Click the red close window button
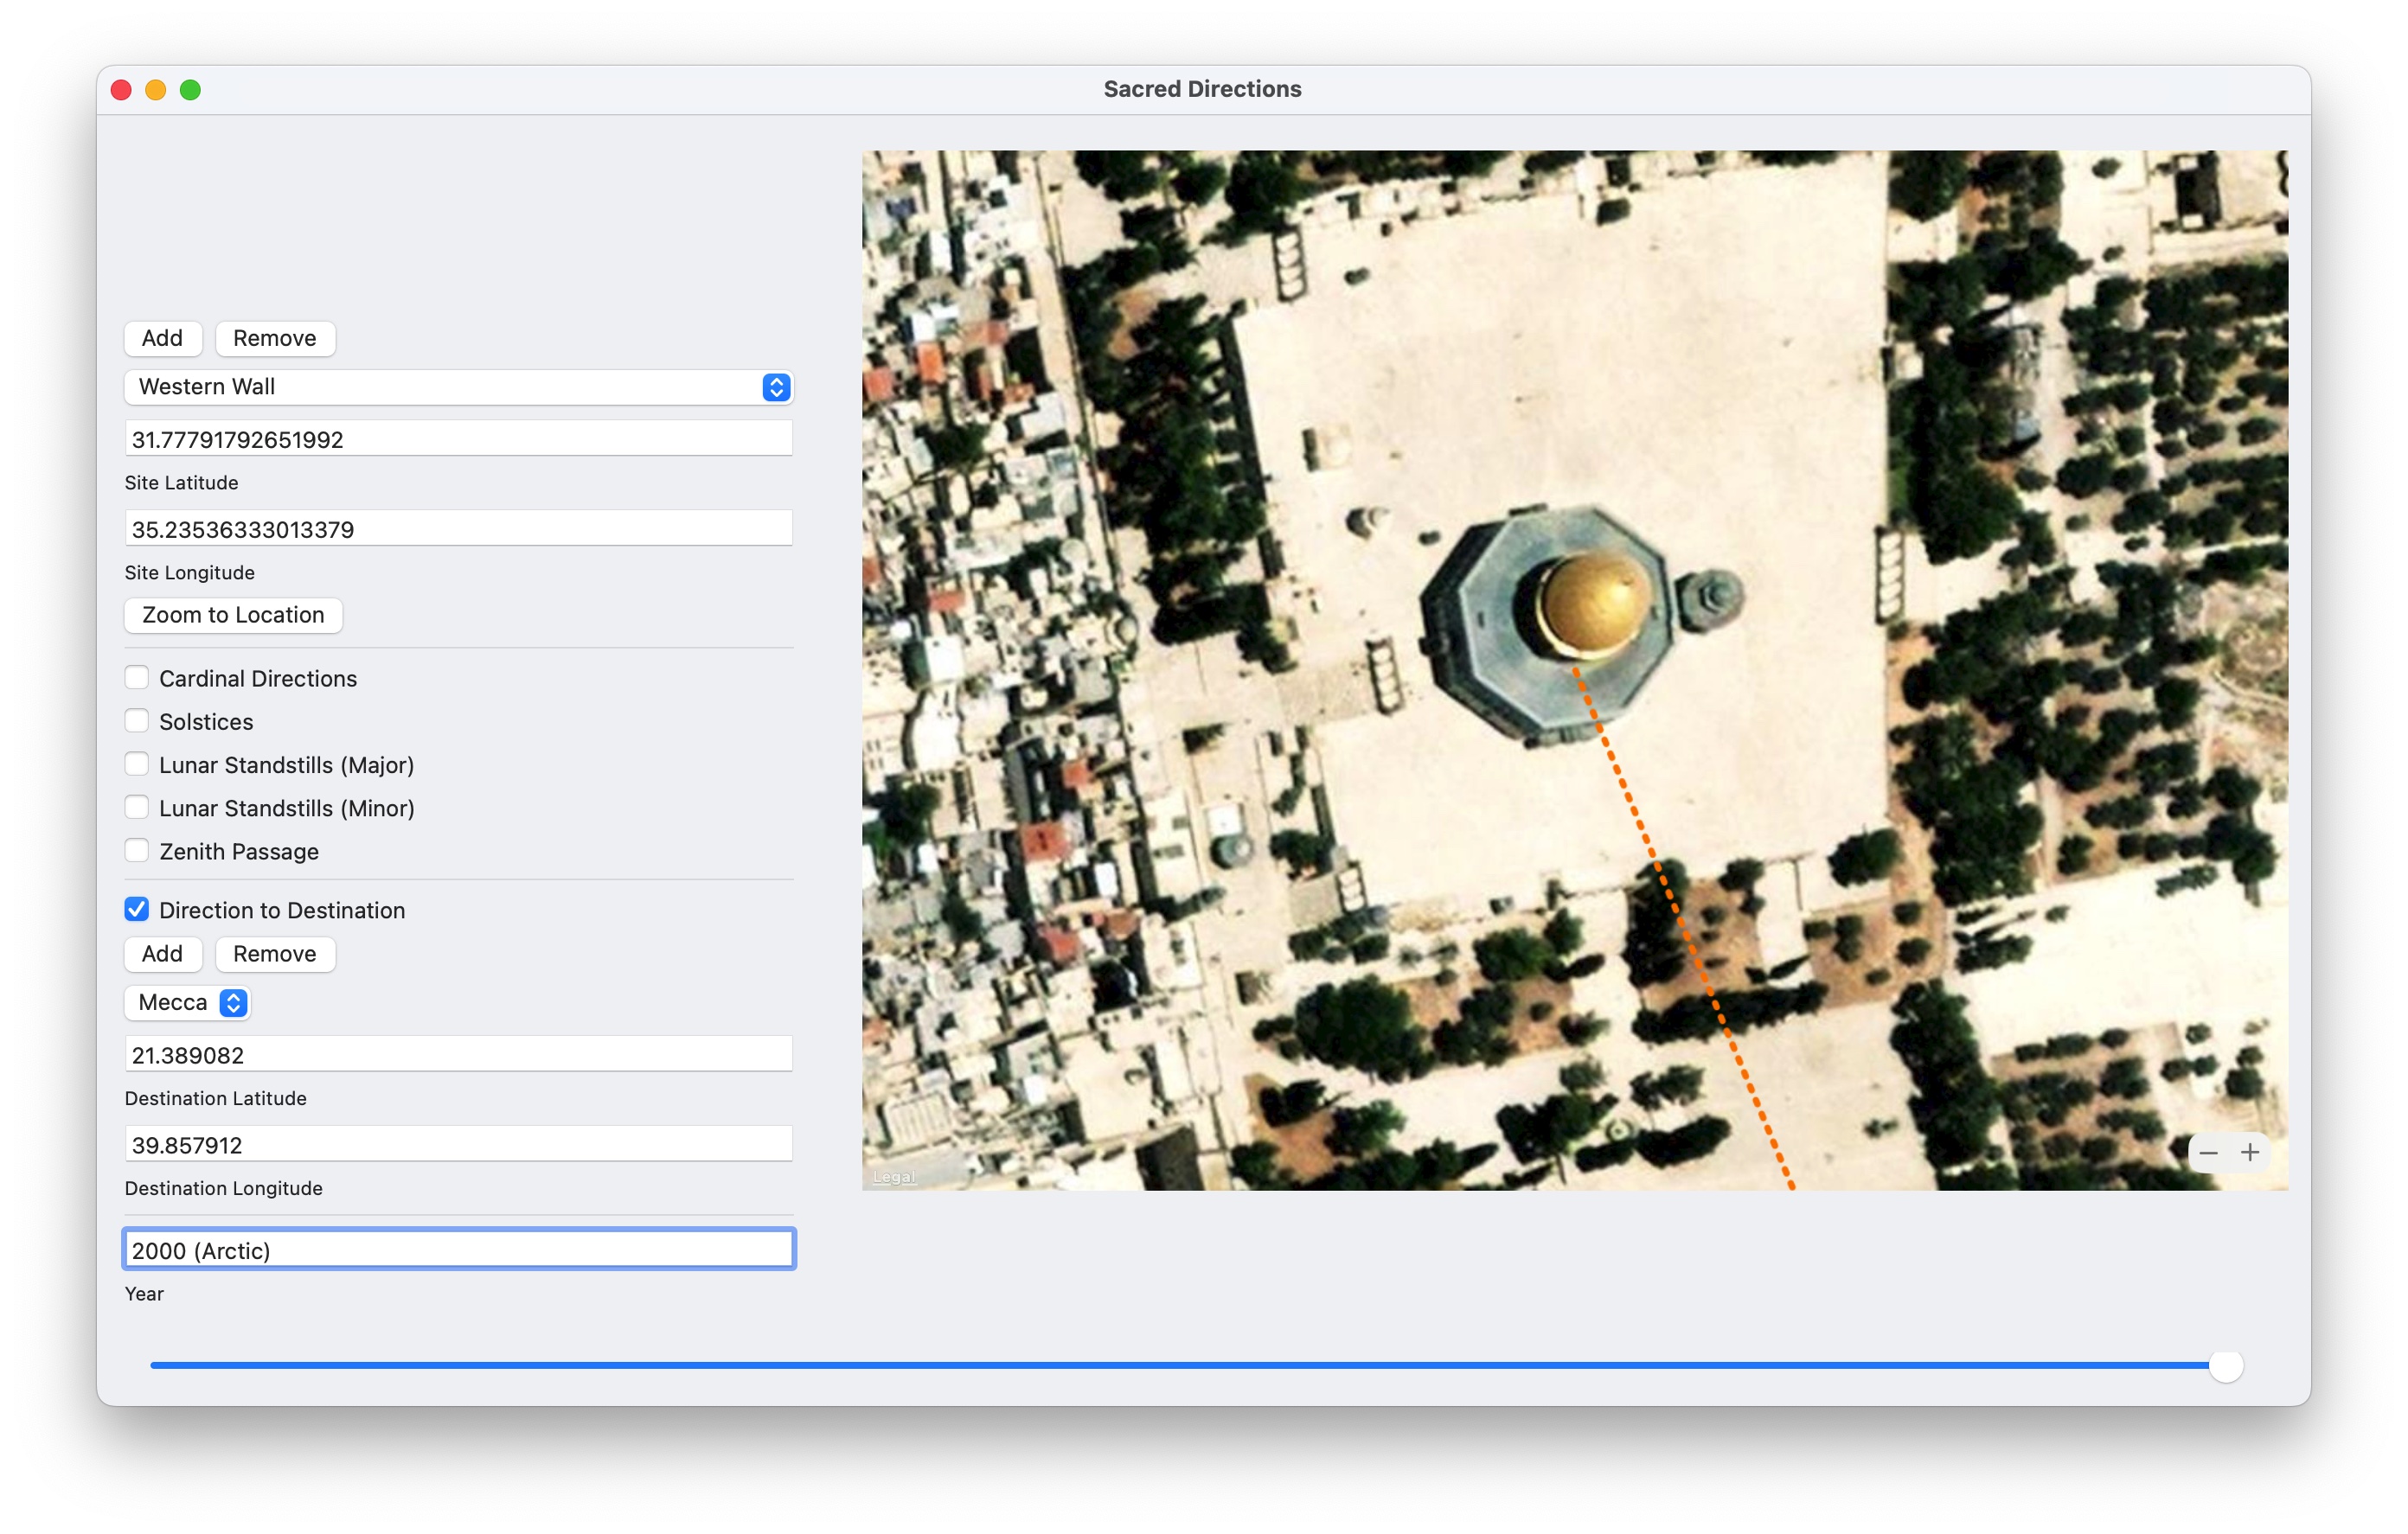Image resolution: width=2408 pixels, height=1534 pixels. click(x=121, y=90)
